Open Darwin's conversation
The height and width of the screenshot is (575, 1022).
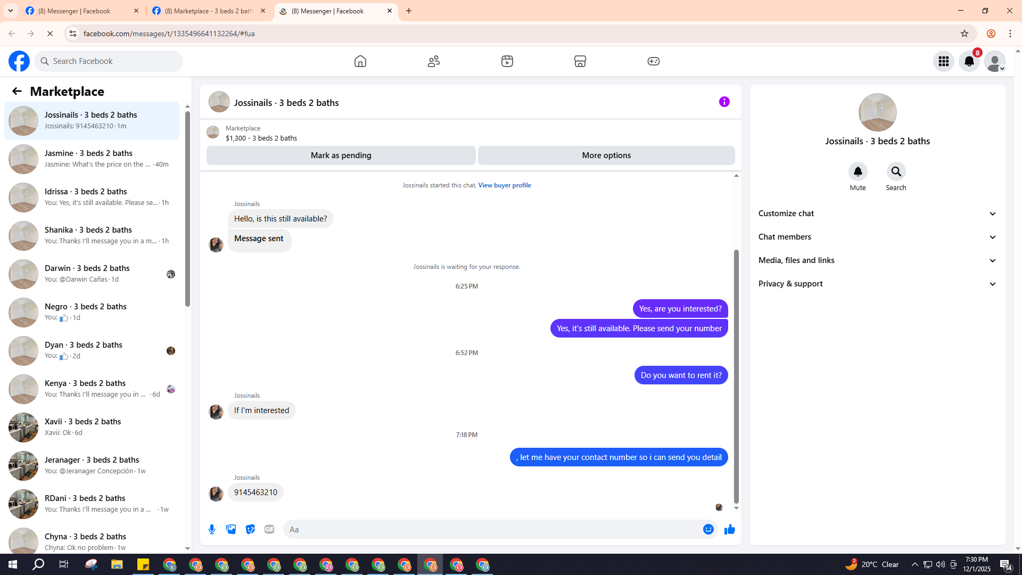[x=92, y=274]
